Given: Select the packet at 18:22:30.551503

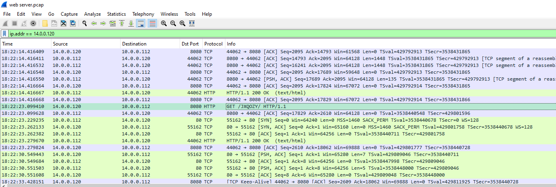Looking at the screenshot, I should click(278, 168).
